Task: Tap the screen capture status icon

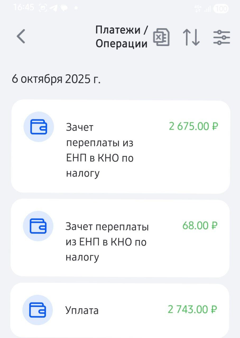Action: (43, 8)
